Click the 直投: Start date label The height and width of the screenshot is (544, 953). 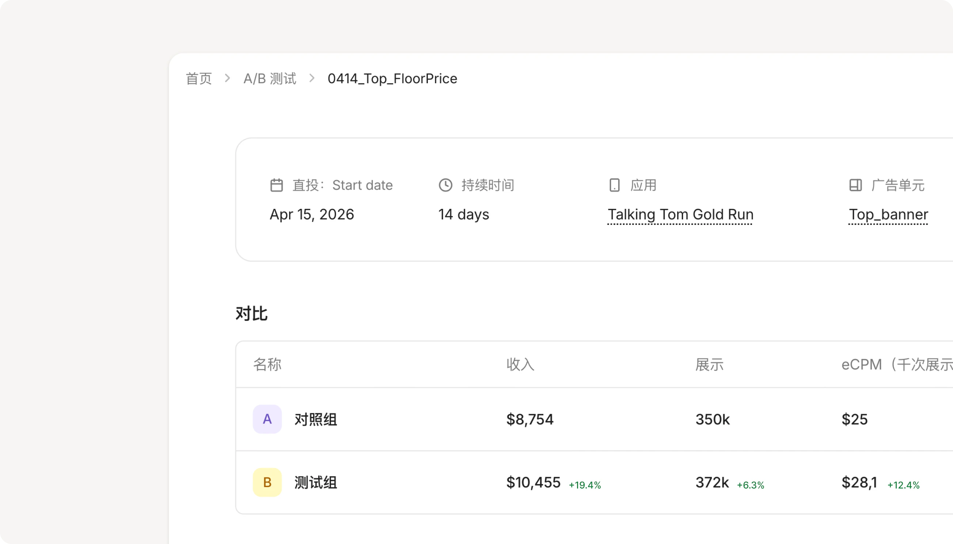click(342, 185)
